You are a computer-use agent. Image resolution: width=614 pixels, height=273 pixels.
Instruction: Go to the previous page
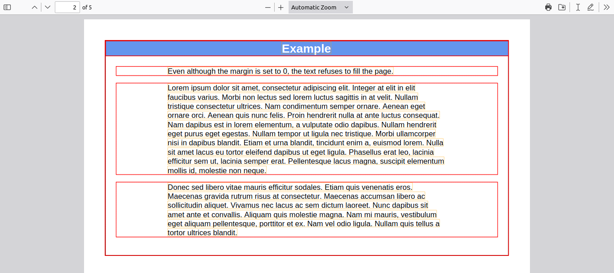click(34, 7)
